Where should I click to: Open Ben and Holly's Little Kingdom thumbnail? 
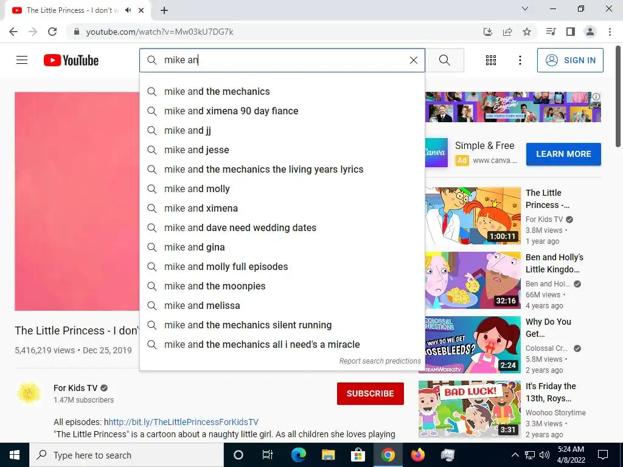click(x=473, y=280)
